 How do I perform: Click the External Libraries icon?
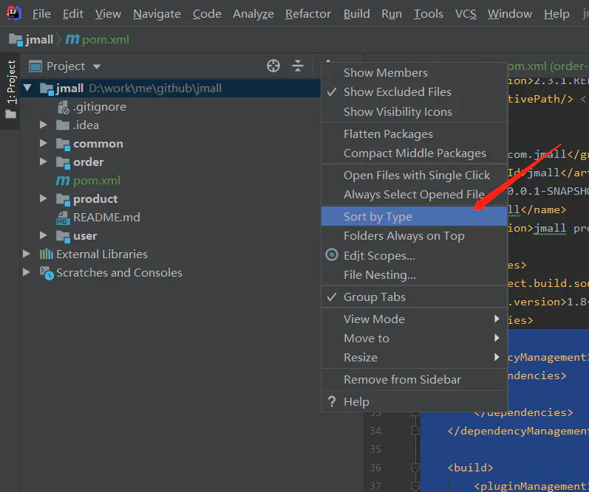pos(47,254)
